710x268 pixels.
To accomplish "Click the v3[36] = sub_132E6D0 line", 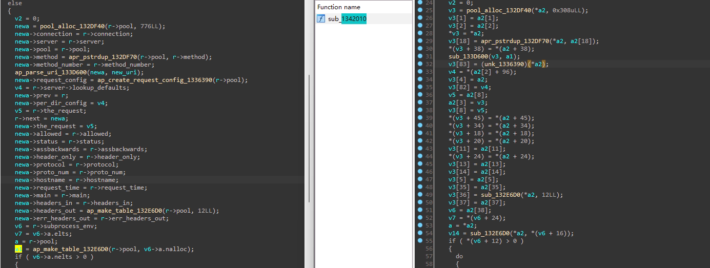I will pyautogui.click(x=506, y=195).
